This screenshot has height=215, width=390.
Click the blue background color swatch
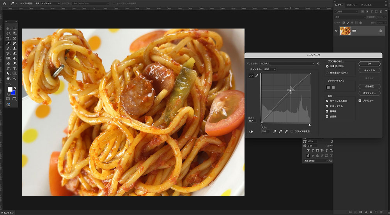[x=13, y=93]
